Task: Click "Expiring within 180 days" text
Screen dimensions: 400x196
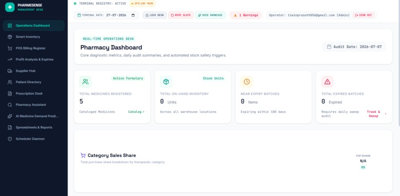Action: pyautogui.click(x=263, y=112)
